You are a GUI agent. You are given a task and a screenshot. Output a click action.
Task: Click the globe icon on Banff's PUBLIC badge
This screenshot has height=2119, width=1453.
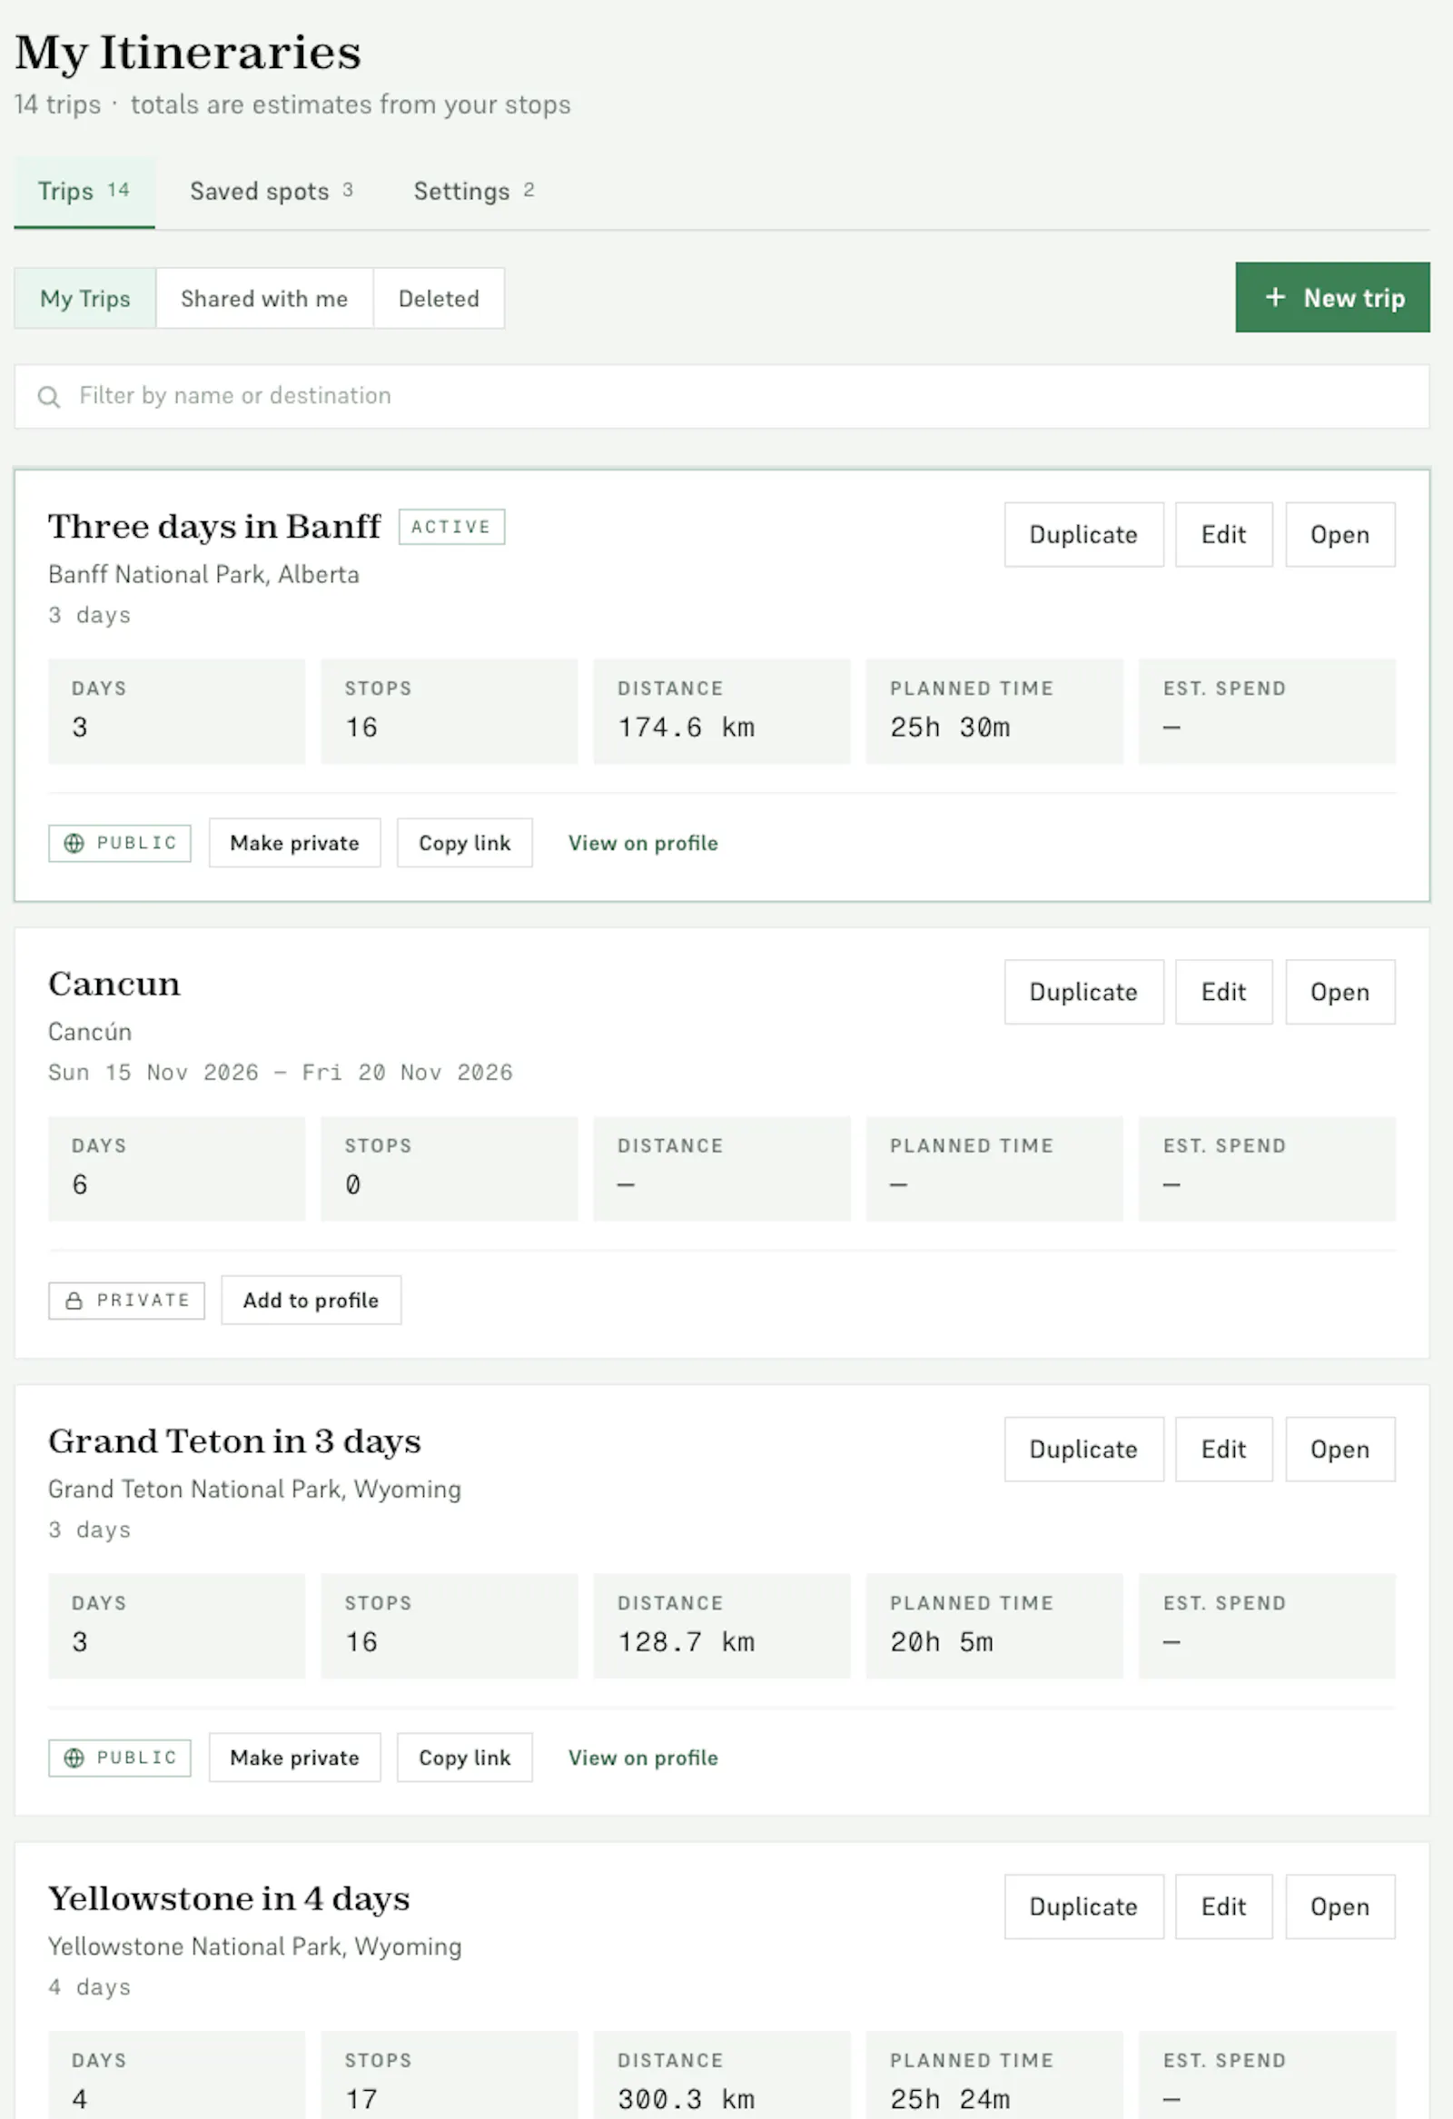74,844
